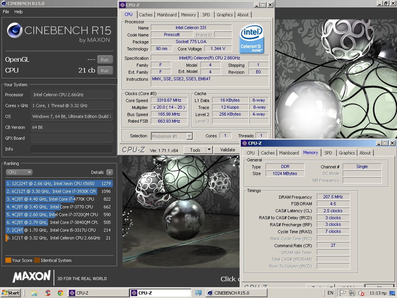
Task: Select the Core i7-3930K ranking row
Action: (x=59, y=191)
